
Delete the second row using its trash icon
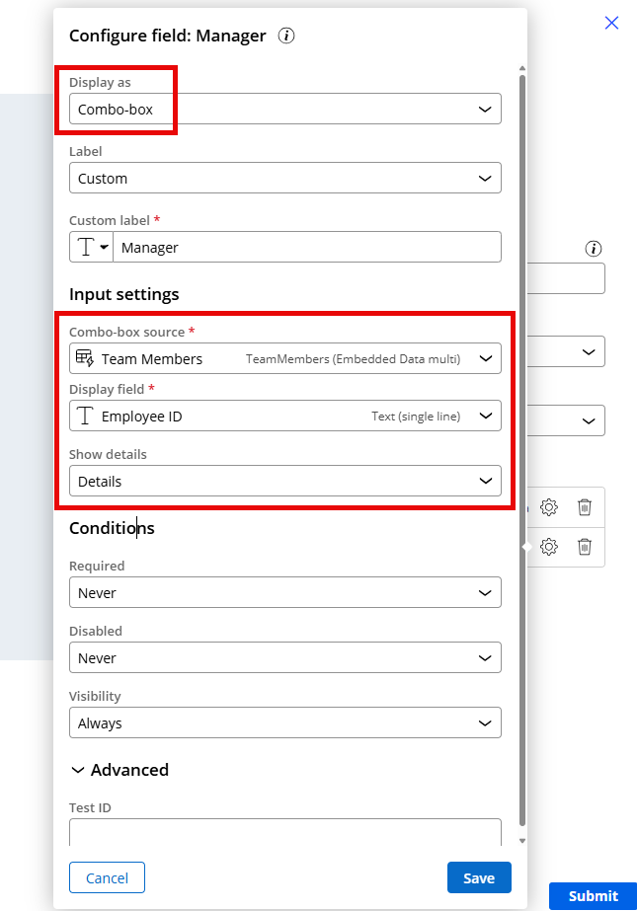pos(585,546)
